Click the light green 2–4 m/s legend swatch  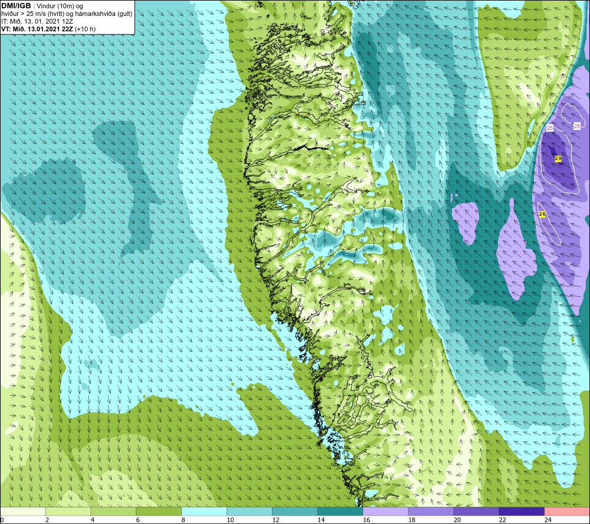coord(68,511)
